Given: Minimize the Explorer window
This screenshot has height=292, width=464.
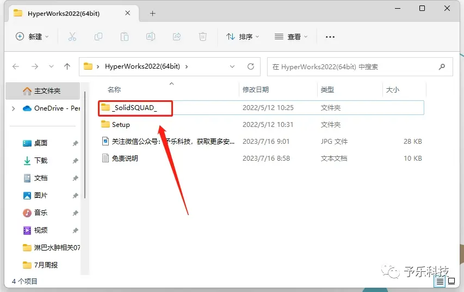Looking at the screenshot, I should [398, 8].
